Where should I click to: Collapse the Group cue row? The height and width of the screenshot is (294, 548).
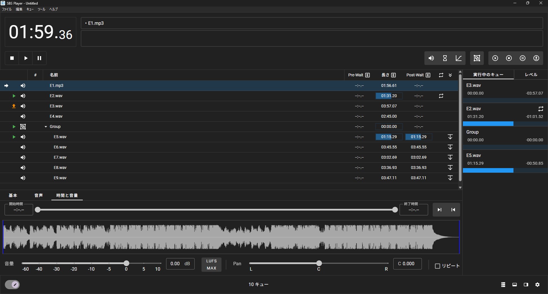[x=46, y=127]
